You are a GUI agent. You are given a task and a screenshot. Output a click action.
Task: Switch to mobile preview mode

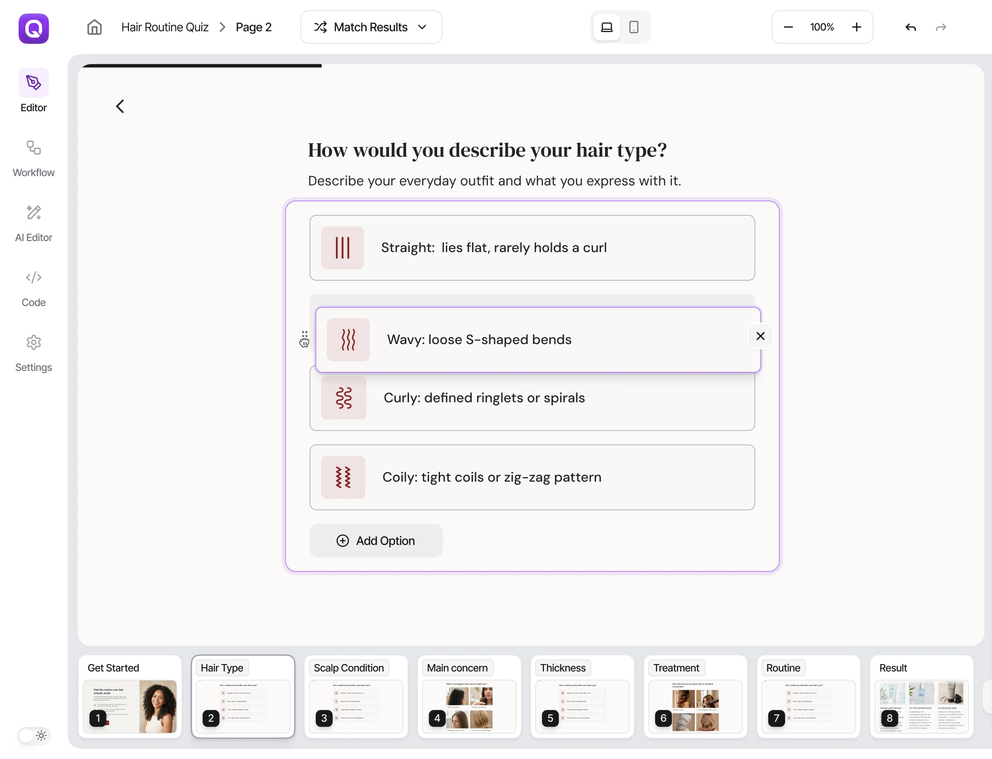point(634,27)
